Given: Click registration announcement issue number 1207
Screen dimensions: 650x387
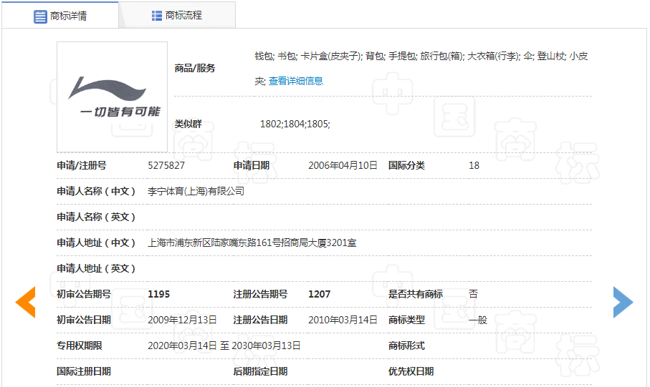Looking at the screenshot, I should click(x=319, y=294).
